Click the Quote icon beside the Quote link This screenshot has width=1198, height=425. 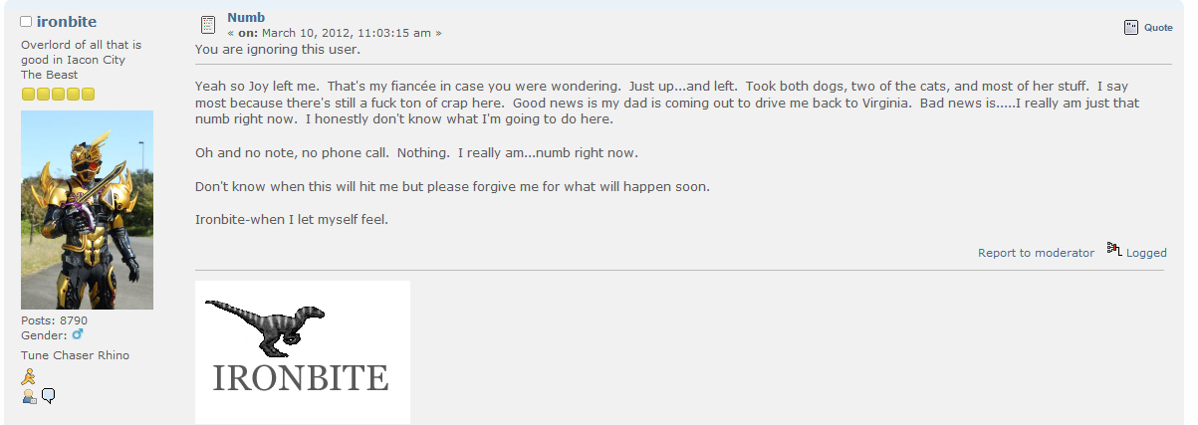coord(1130,28)
